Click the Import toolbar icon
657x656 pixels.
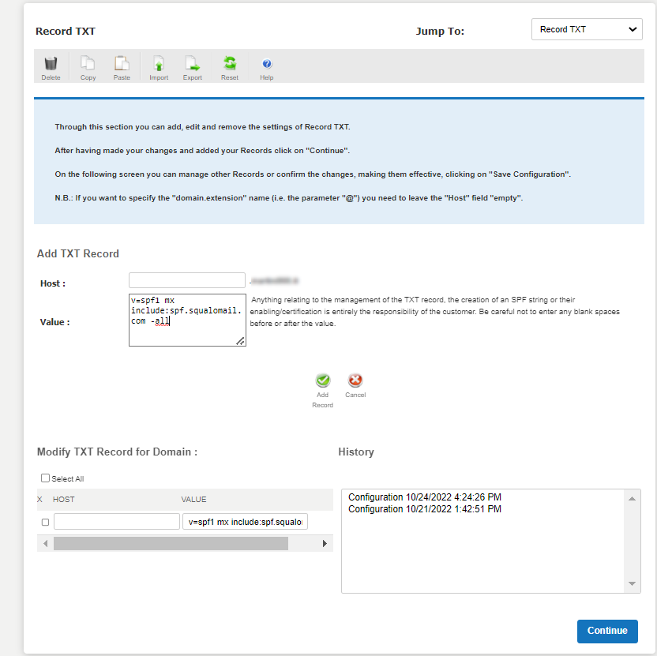[x=159, y=65]
